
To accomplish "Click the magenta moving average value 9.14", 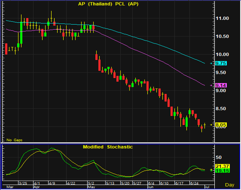I will coord(221,85).
